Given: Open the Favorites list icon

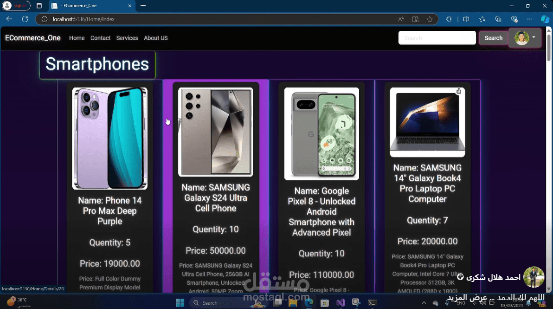Looking at the screenshot, I should pyautogui.click(x=482, y=19).
